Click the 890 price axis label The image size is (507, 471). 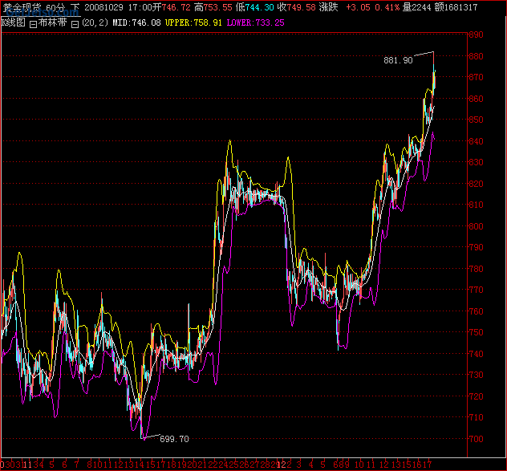477,35
